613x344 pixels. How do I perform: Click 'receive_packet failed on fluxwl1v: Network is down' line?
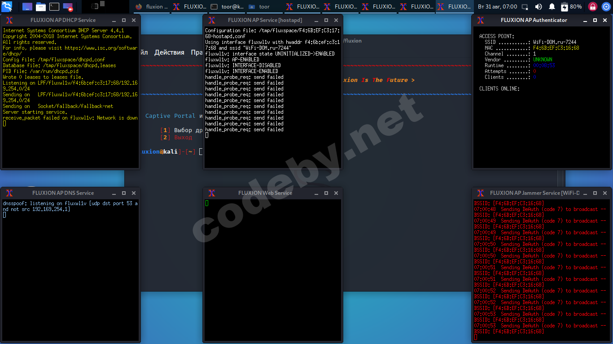70,118
